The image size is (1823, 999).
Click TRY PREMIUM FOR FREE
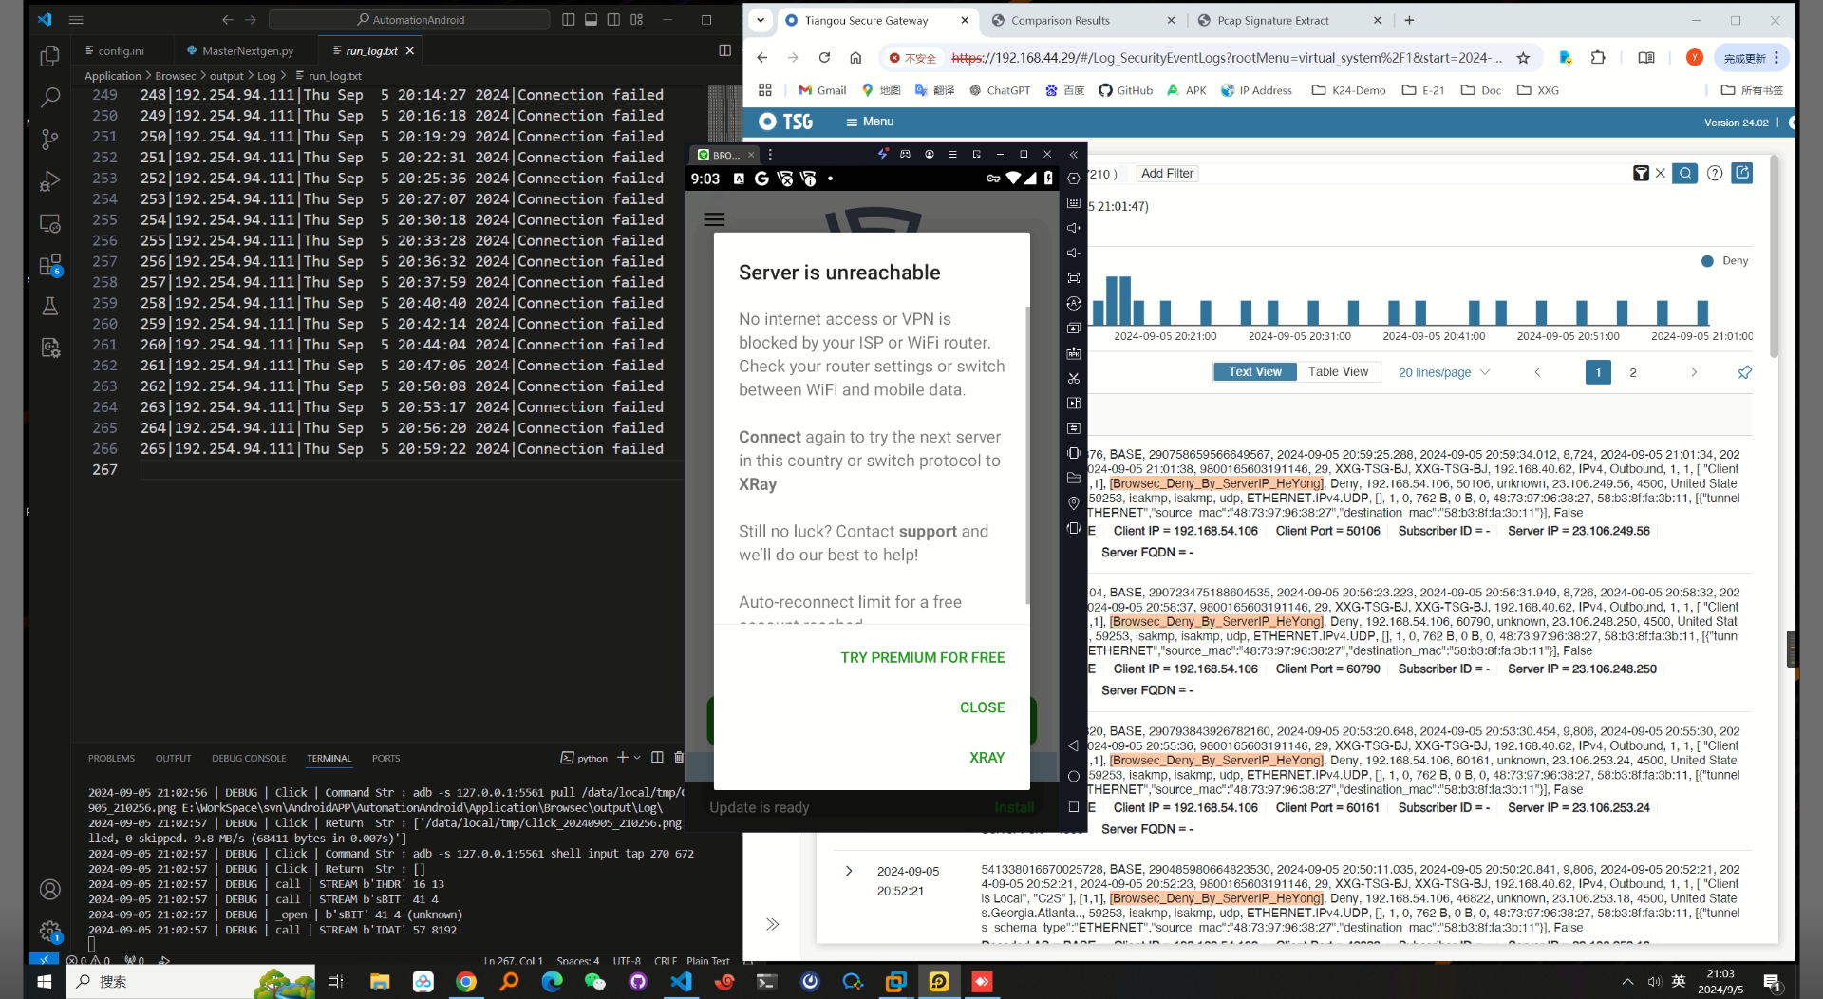coord(922,657)
